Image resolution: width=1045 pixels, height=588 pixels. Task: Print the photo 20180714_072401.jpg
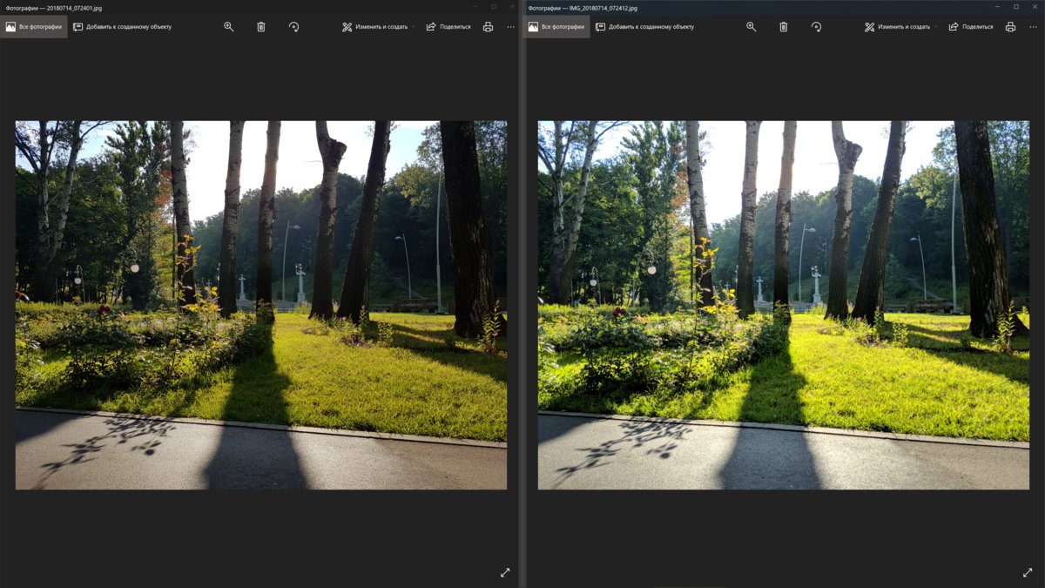(x=488, y=27)
